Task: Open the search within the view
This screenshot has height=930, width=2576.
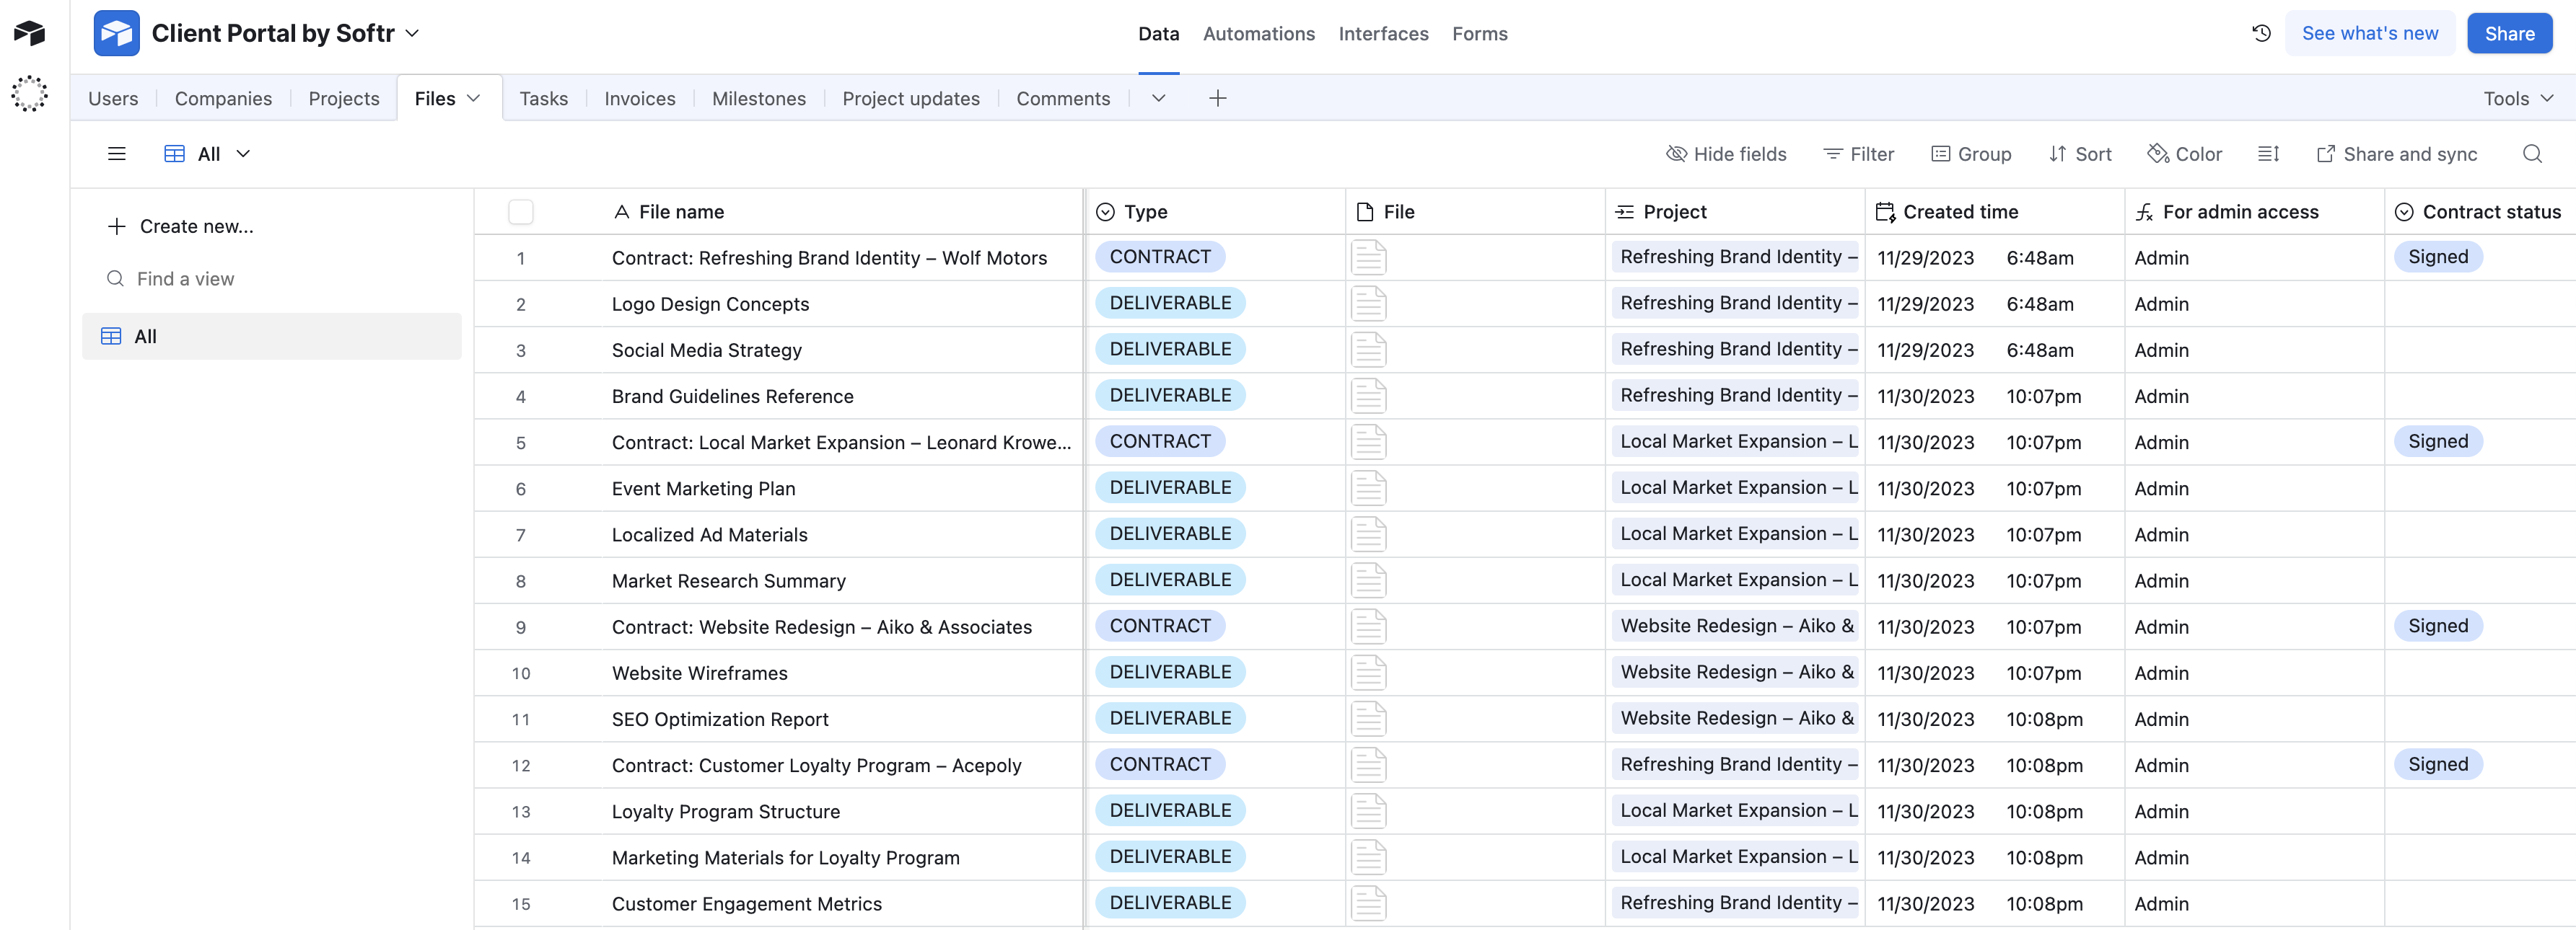Action: pyautogui.click(x=2533, y=154)
